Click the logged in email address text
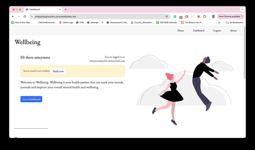The width and height of the screenshot is (255, 150). point(107,61)
